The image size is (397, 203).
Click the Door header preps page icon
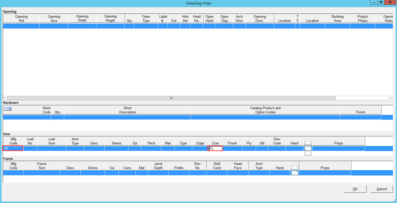coord(308,143)
